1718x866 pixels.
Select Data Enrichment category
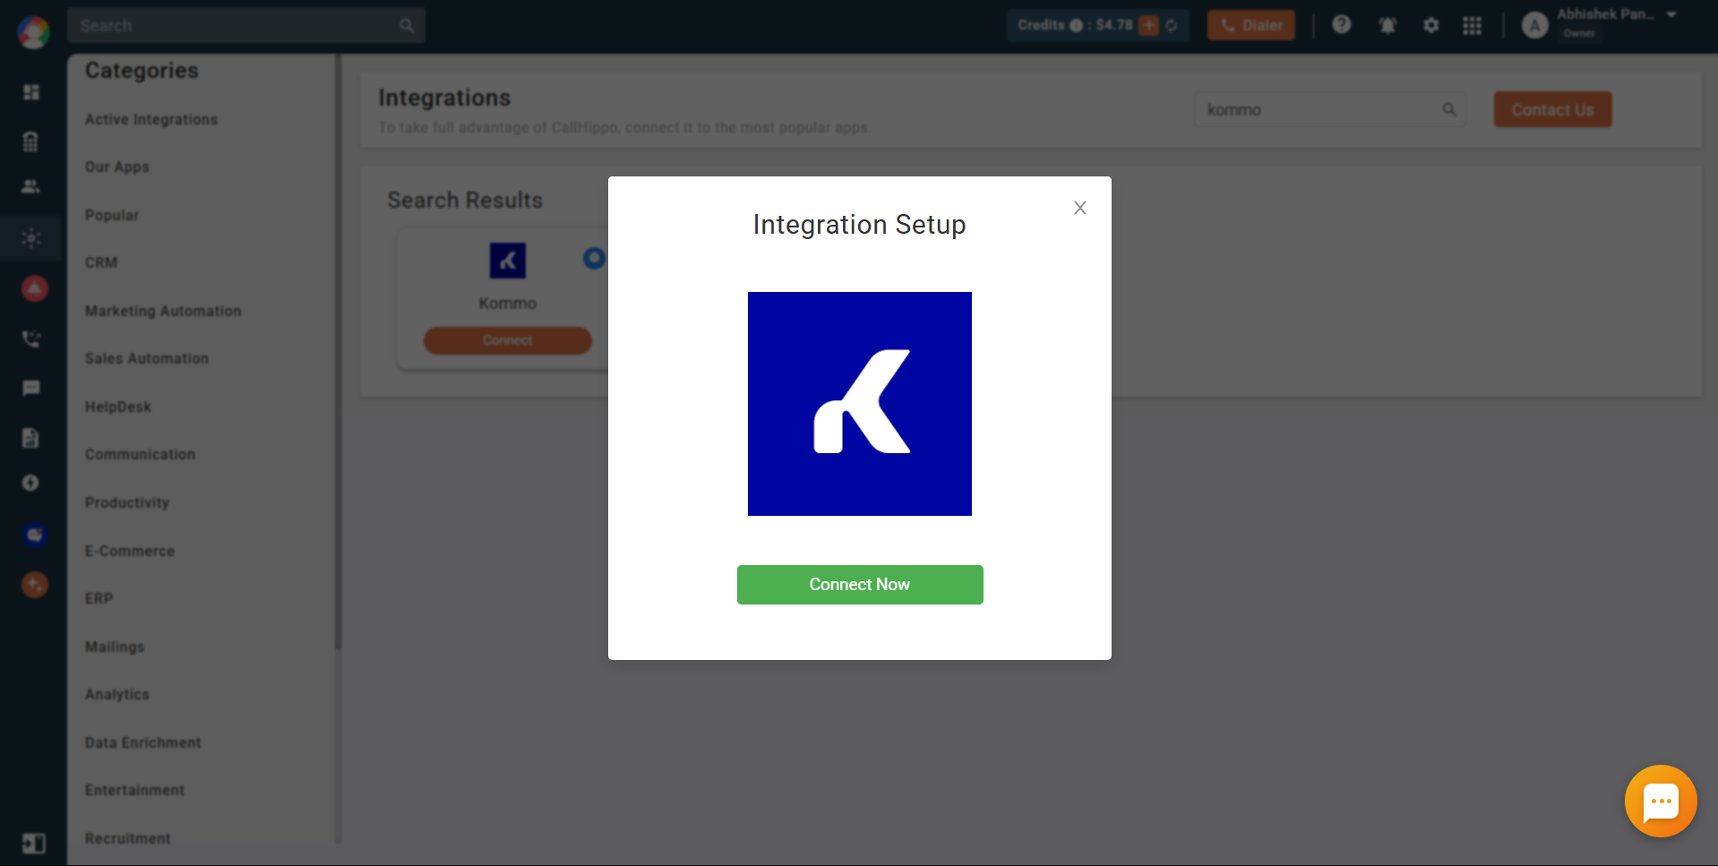[143, 742]
